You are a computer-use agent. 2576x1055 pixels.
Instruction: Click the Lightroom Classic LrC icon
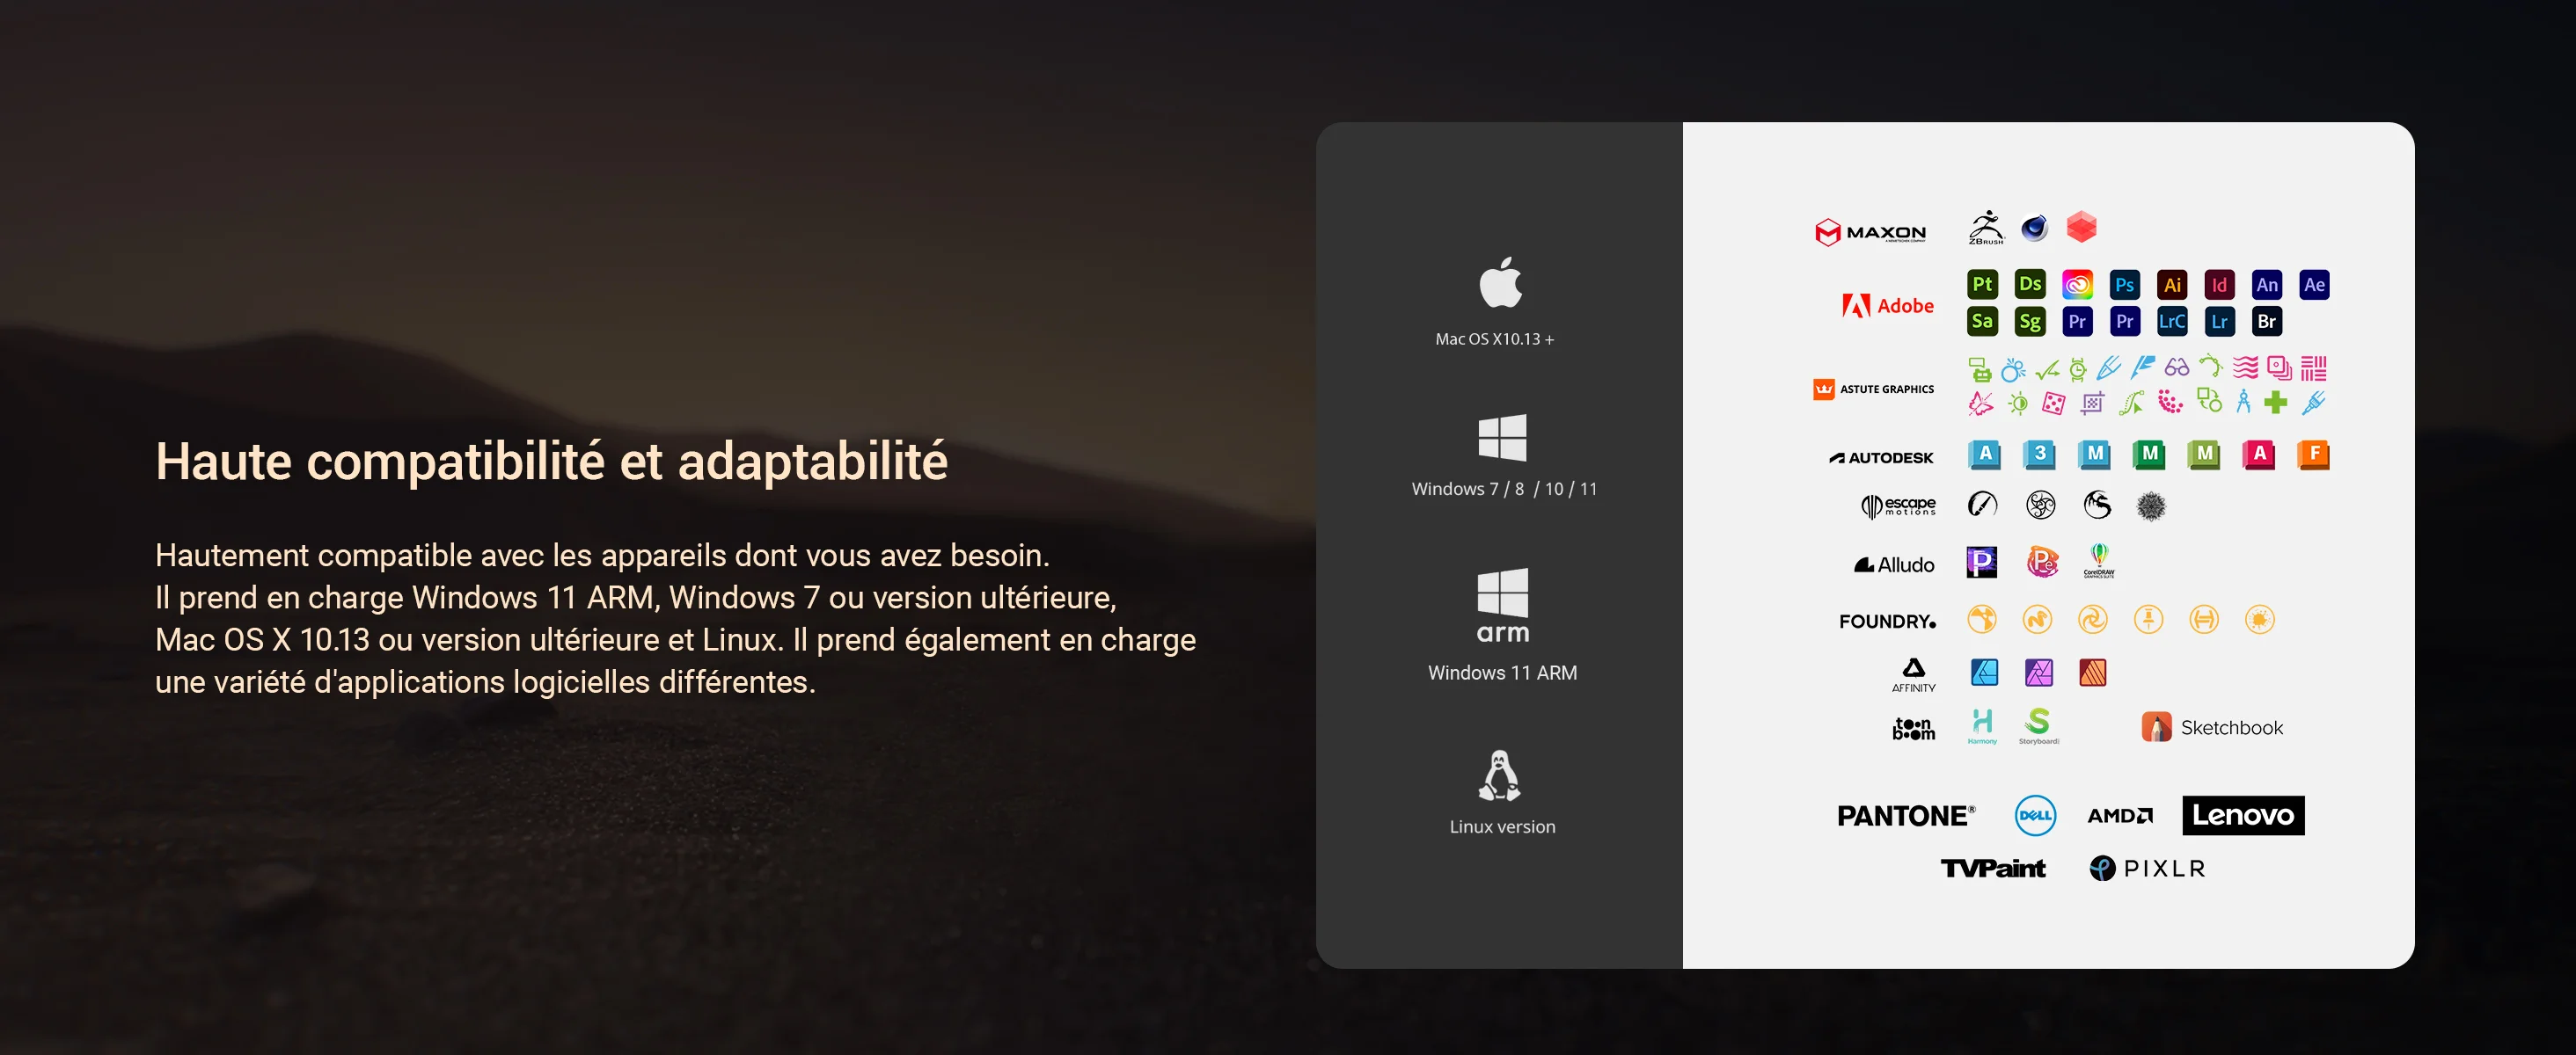pyautogui.click(x=2172, y=321)
